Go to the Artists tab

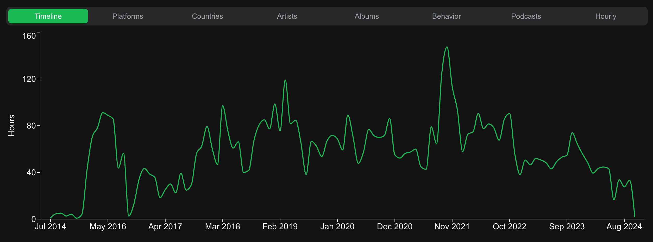click(287, 16)
